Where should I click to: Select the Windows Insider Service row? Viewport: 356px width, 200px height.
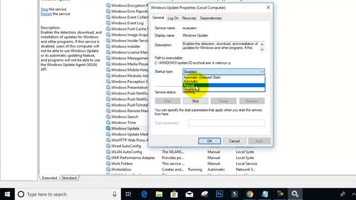127,41
